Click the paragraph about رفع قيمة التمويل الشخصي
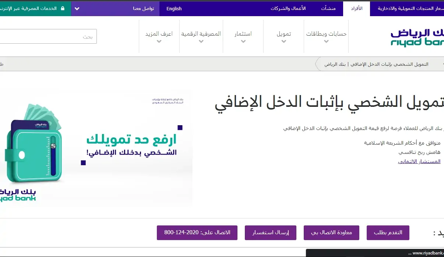Screen dimensions: 444x257 (x=364, y=128)
